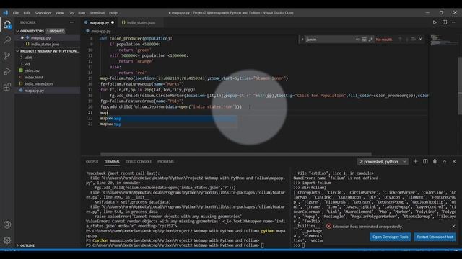Open the Explorer view in activity bar
Image resolution: width=462 pixels, height=259 pixels.
click(x=7, y=24)
